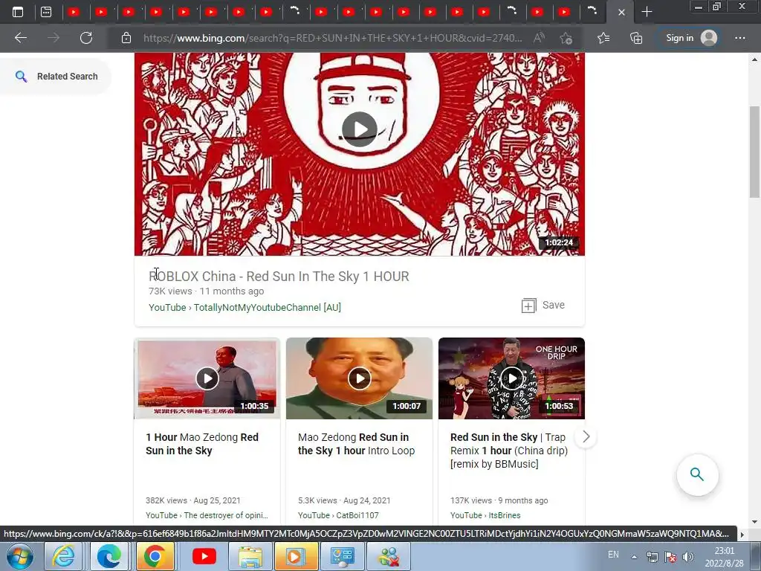This screenshot has height=571, width=761.
Task: Open Microsoft Edge on the taskbar
Action: 109,556
